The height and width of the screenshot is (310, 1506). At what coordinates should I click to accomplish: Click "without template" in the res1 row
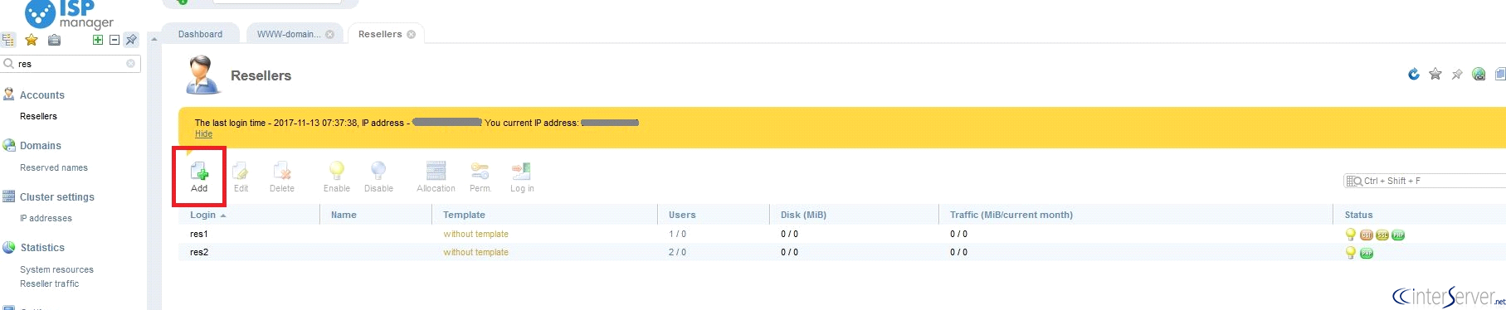[x=475, y=234]
